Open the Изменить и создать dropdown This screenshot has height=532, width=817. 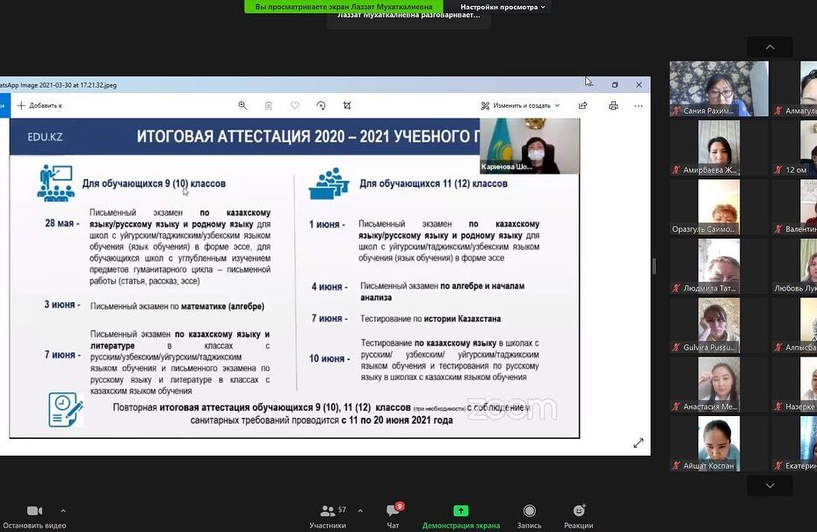point(520,105)
